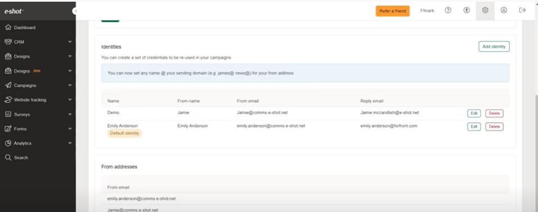Click the Refer a friend button
The width and height of the screenshot is (538, 212).
pos(392,11)
